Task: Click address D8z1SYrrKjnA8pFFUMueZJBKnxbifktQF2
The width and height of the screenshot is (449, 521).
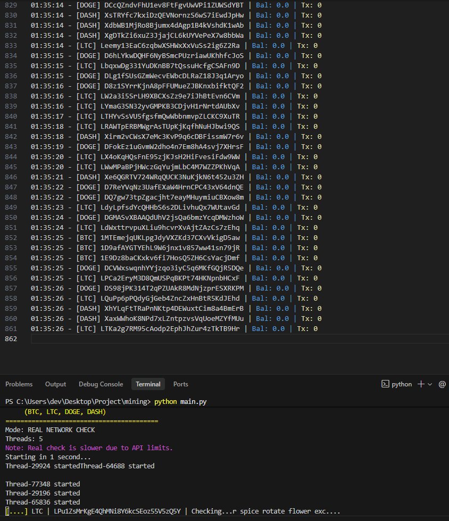Action: [174, 86]
